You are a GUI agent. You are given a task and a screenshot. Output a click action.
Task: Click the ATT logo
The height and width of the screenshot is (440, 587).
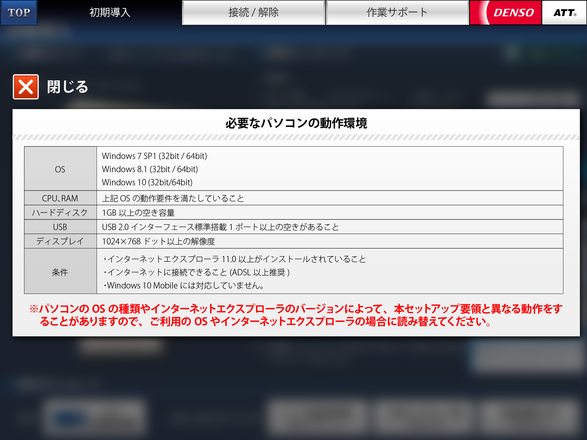tap(564, 13)
